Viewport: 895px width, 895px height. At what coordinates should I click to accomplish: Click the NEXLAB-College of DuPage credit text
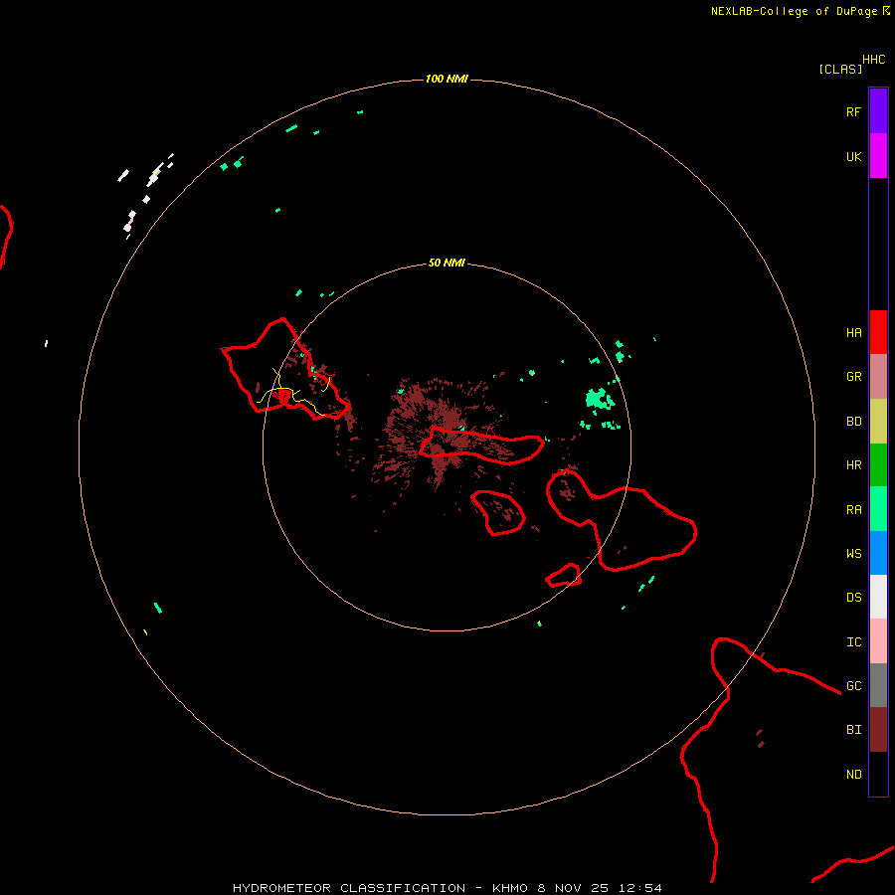pyautogui.click(x=795, y=11)
